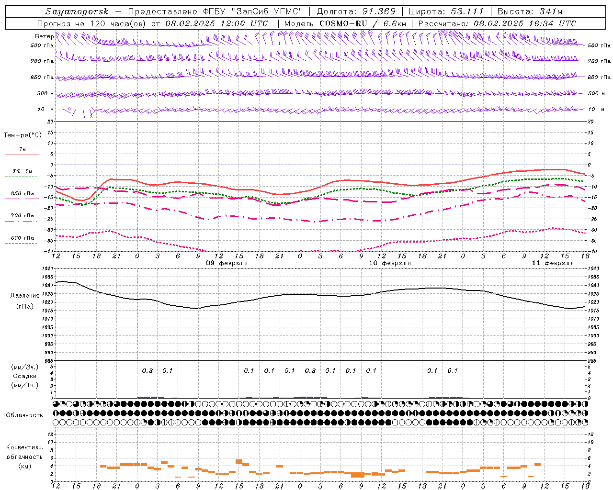
Task: Select the Прогноз на 120 часа(ов) text
Action: 92,23
